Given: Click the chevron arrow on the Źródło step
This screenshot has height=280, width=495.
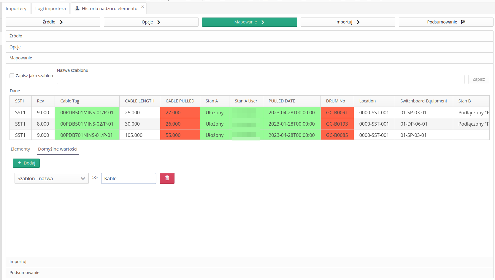Looking at the screenshot, I should click(x=62, y=22).
